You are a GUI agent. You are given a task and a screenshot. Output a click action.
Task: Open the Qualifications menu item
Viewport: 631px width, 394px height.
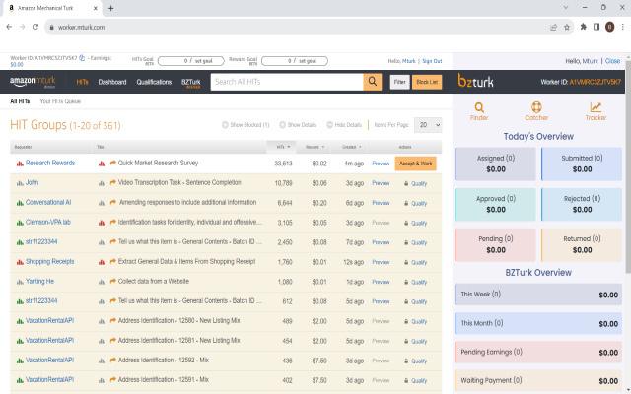(x=154, y=82)
